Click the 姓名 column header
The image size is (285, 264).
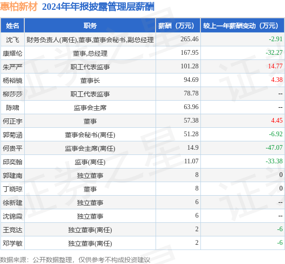click(x=12, y=26)
